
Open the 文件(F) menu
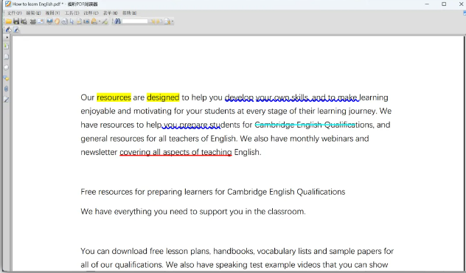14,13
